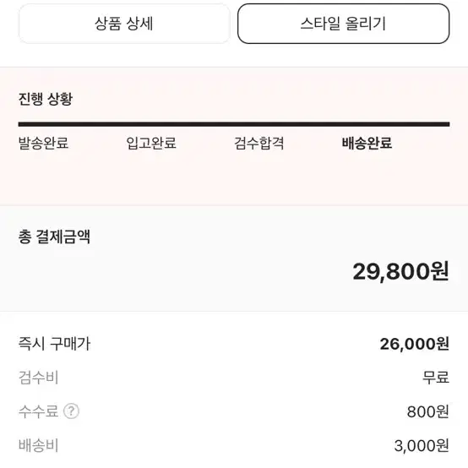The height and width of the screenshot is (468, 468).
Task: Click the fee help question mark icon
Action: coord(71,411)
